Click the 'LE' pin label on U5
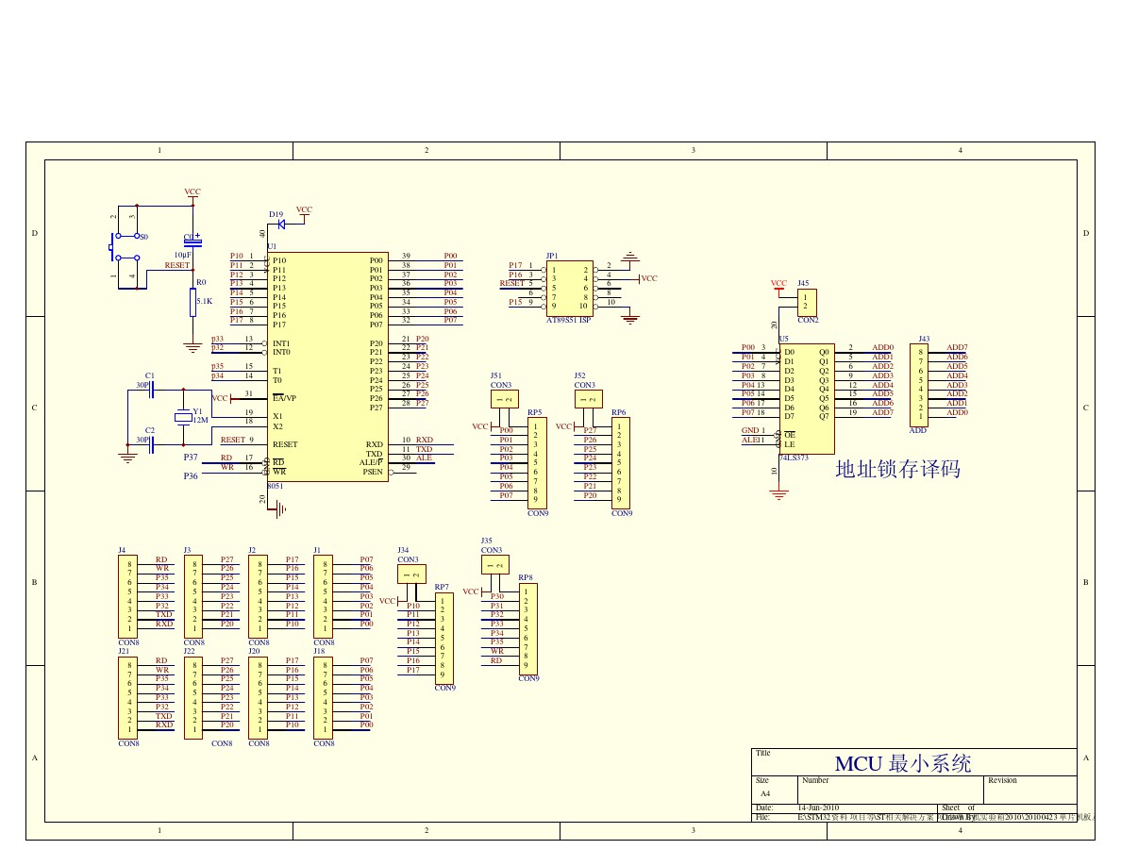 789,444
